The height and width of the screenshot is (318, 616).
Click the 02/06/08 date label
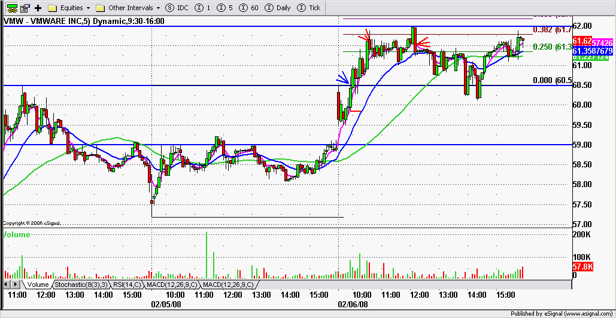353,304
